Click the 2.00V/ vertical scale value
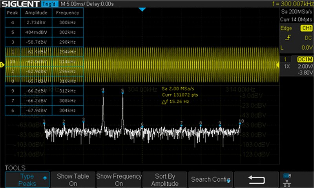Image resolution: width=314 pixels, height=188 pixels. click(305, 66)
